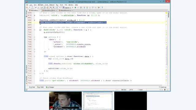Click the line:column position 696:1 indicator

[x=124, y=90]
